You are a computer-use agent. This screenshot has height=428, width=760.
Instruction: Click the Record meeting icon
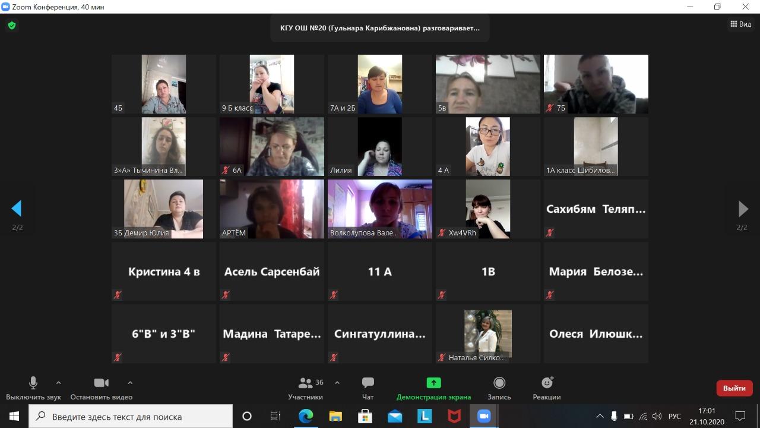coord(499,383)
